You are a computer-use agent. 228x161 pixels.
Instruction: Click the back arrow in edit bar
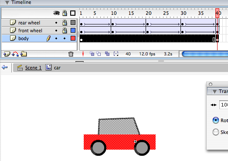click(x=4, y=67)
